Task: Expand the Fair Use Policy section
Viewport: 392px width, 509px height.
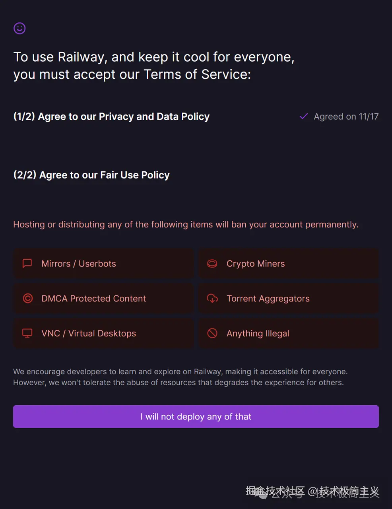Action: click(x=91, y=175)
